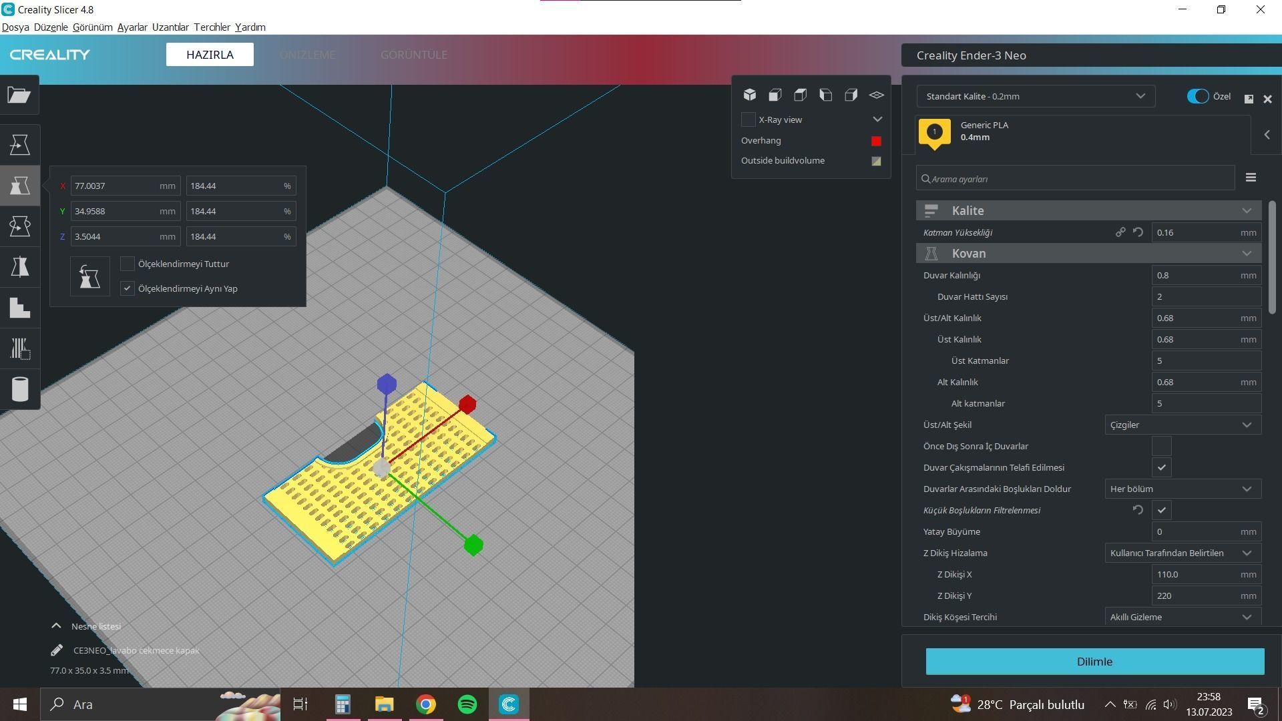Viewport: 1282px width, 721px height.
Task: Select the Mirror tool in left toolbar
Action: pyautogui.click(x=19, y=267)
